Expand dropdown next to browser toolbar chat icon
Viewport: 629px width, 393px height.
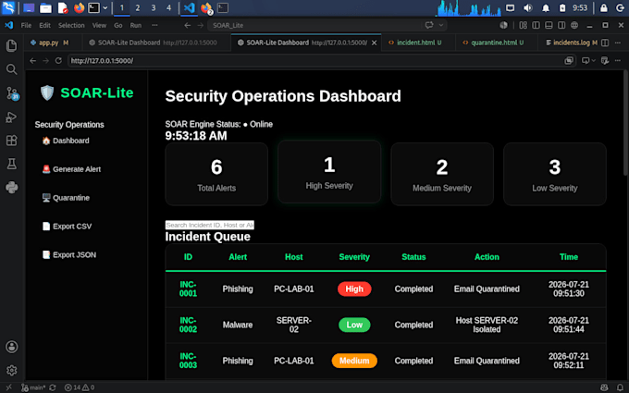[x=594, y=60]
